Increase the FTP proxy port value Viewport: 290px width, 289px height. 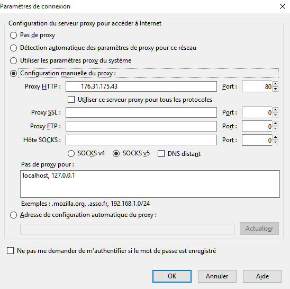tap(275, 124)
